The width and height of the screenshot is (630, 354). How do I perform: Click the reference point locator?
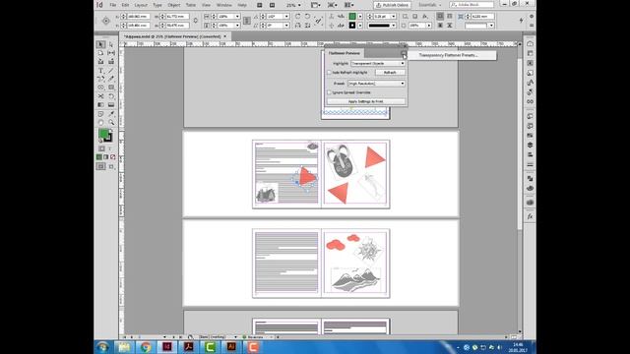pyautogui.click(x=106, y=21)
